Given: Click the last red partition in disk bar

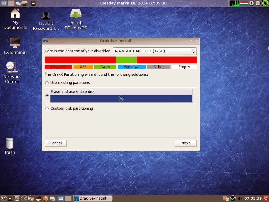Looking at the screenshot, I should tap(167, 60).
